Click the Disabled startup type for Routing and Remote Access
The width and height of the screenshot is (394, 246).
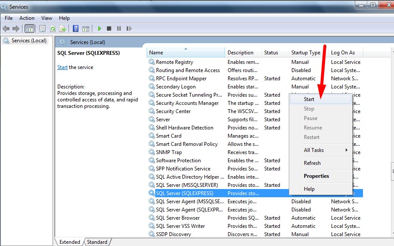tap(301, 70)
